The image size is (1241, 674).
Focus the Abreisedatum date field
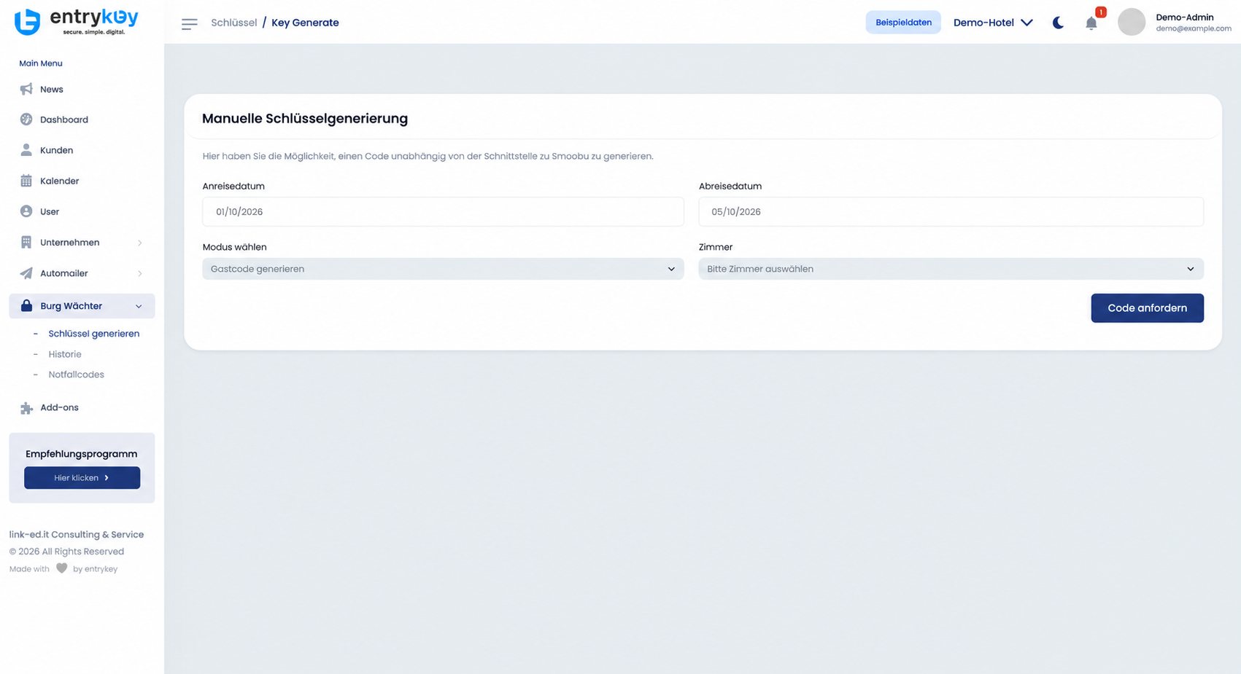coord(951,212)
